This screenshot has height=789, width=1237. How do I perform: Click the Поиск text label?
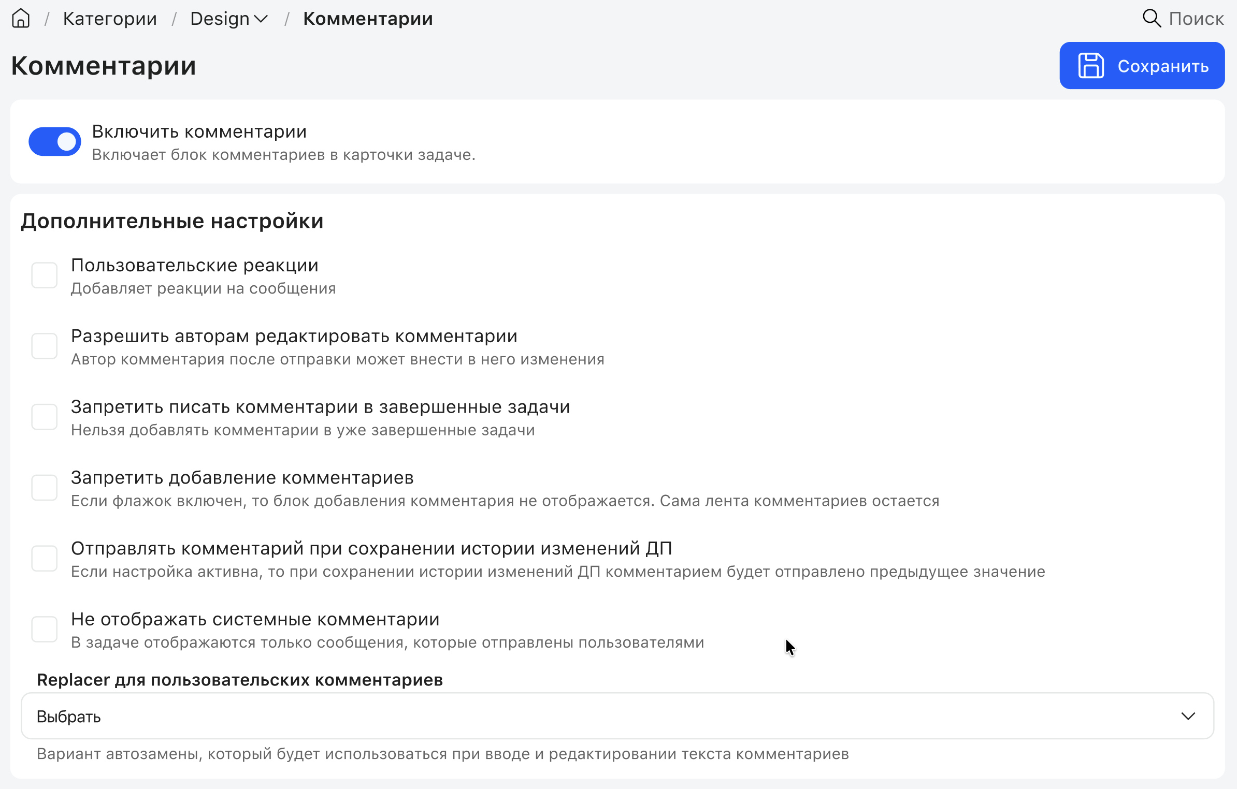point(1197,18)
